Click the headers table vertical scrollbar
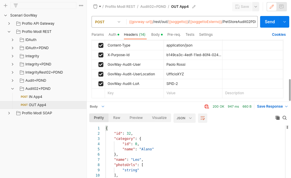 290,90
